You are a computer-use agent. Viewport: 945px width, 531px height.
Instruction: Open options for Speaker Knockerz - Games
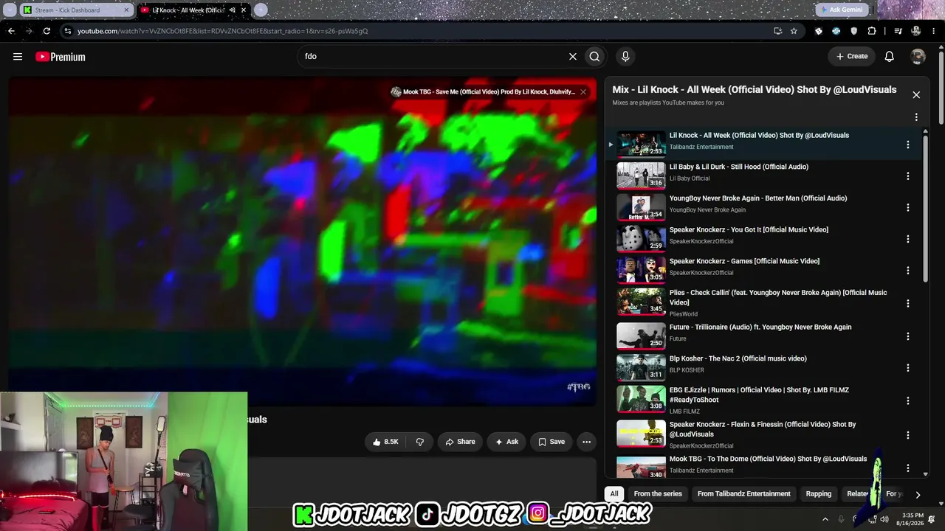[908, 271]
